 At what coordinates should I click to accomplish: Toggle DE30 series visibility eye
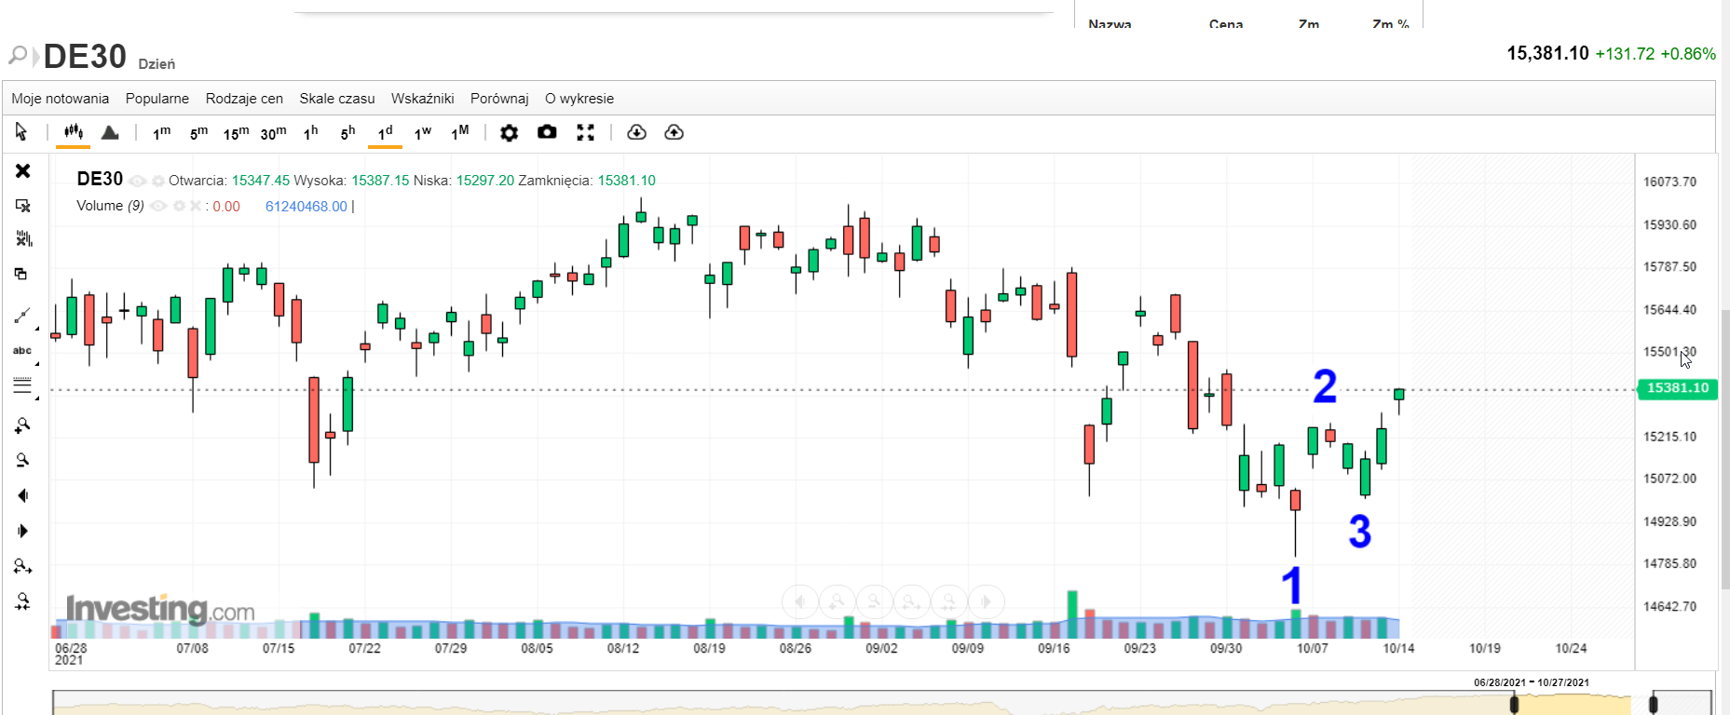[x=138, y=181]
